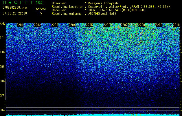Click the 2201 time marker

pos(20,25)
